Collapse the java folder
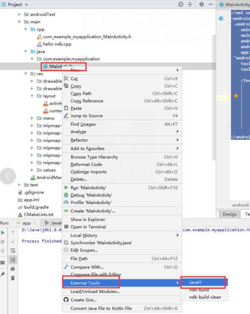This screenshot has height=314, width=250. click(26, 52)
